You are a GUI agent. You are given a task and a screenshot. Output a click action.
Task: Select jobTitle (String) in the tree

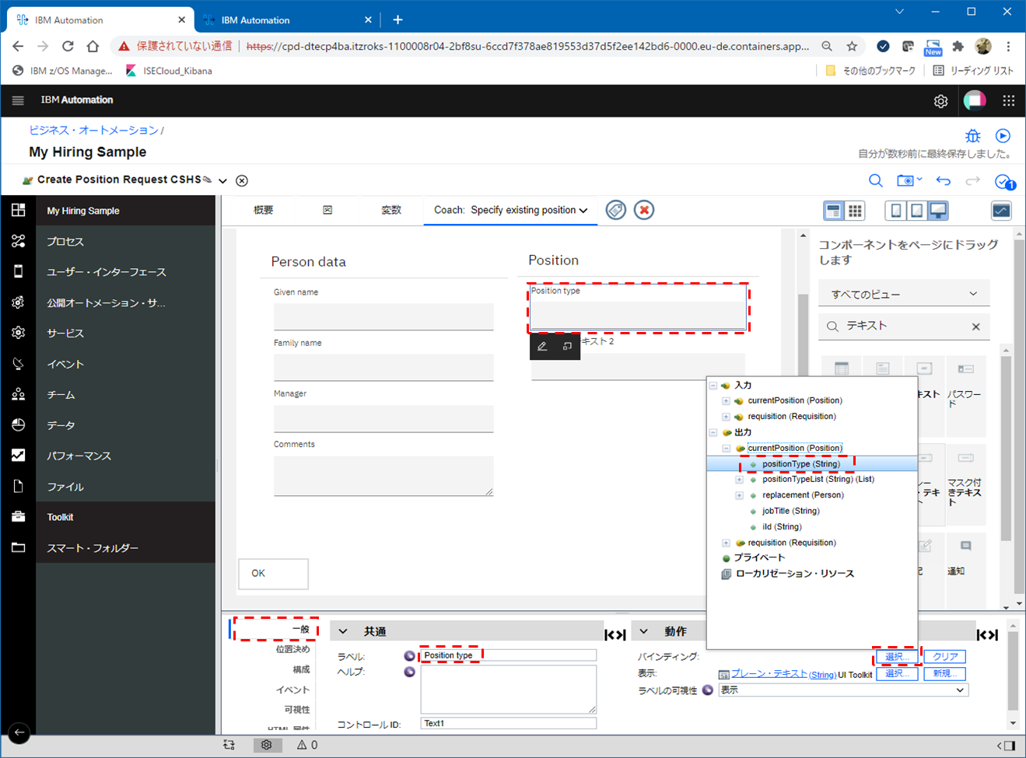point(790,511)
